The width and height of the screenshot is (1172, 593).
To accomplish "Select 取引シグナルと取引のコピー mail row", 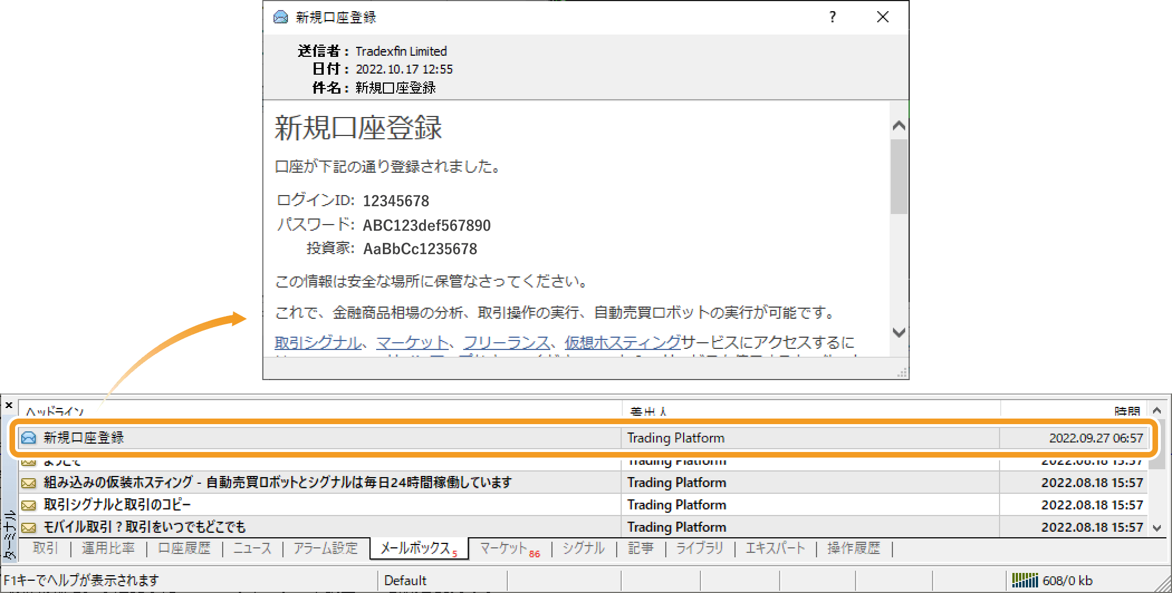I will click(x=583, y=505).
